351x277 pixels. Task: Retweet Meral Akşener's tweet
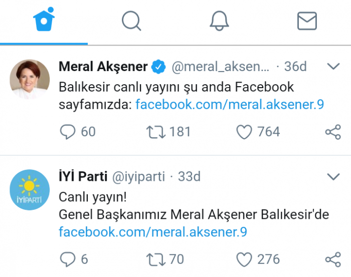(x=156, y=132)
